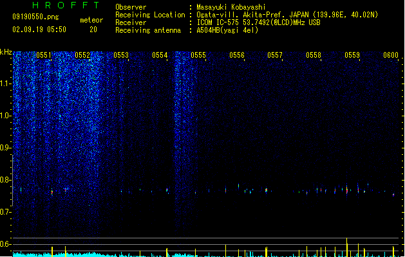Click the 1.1 kHz axis label
Screen dimensions: 405x257
pos(5,84)
